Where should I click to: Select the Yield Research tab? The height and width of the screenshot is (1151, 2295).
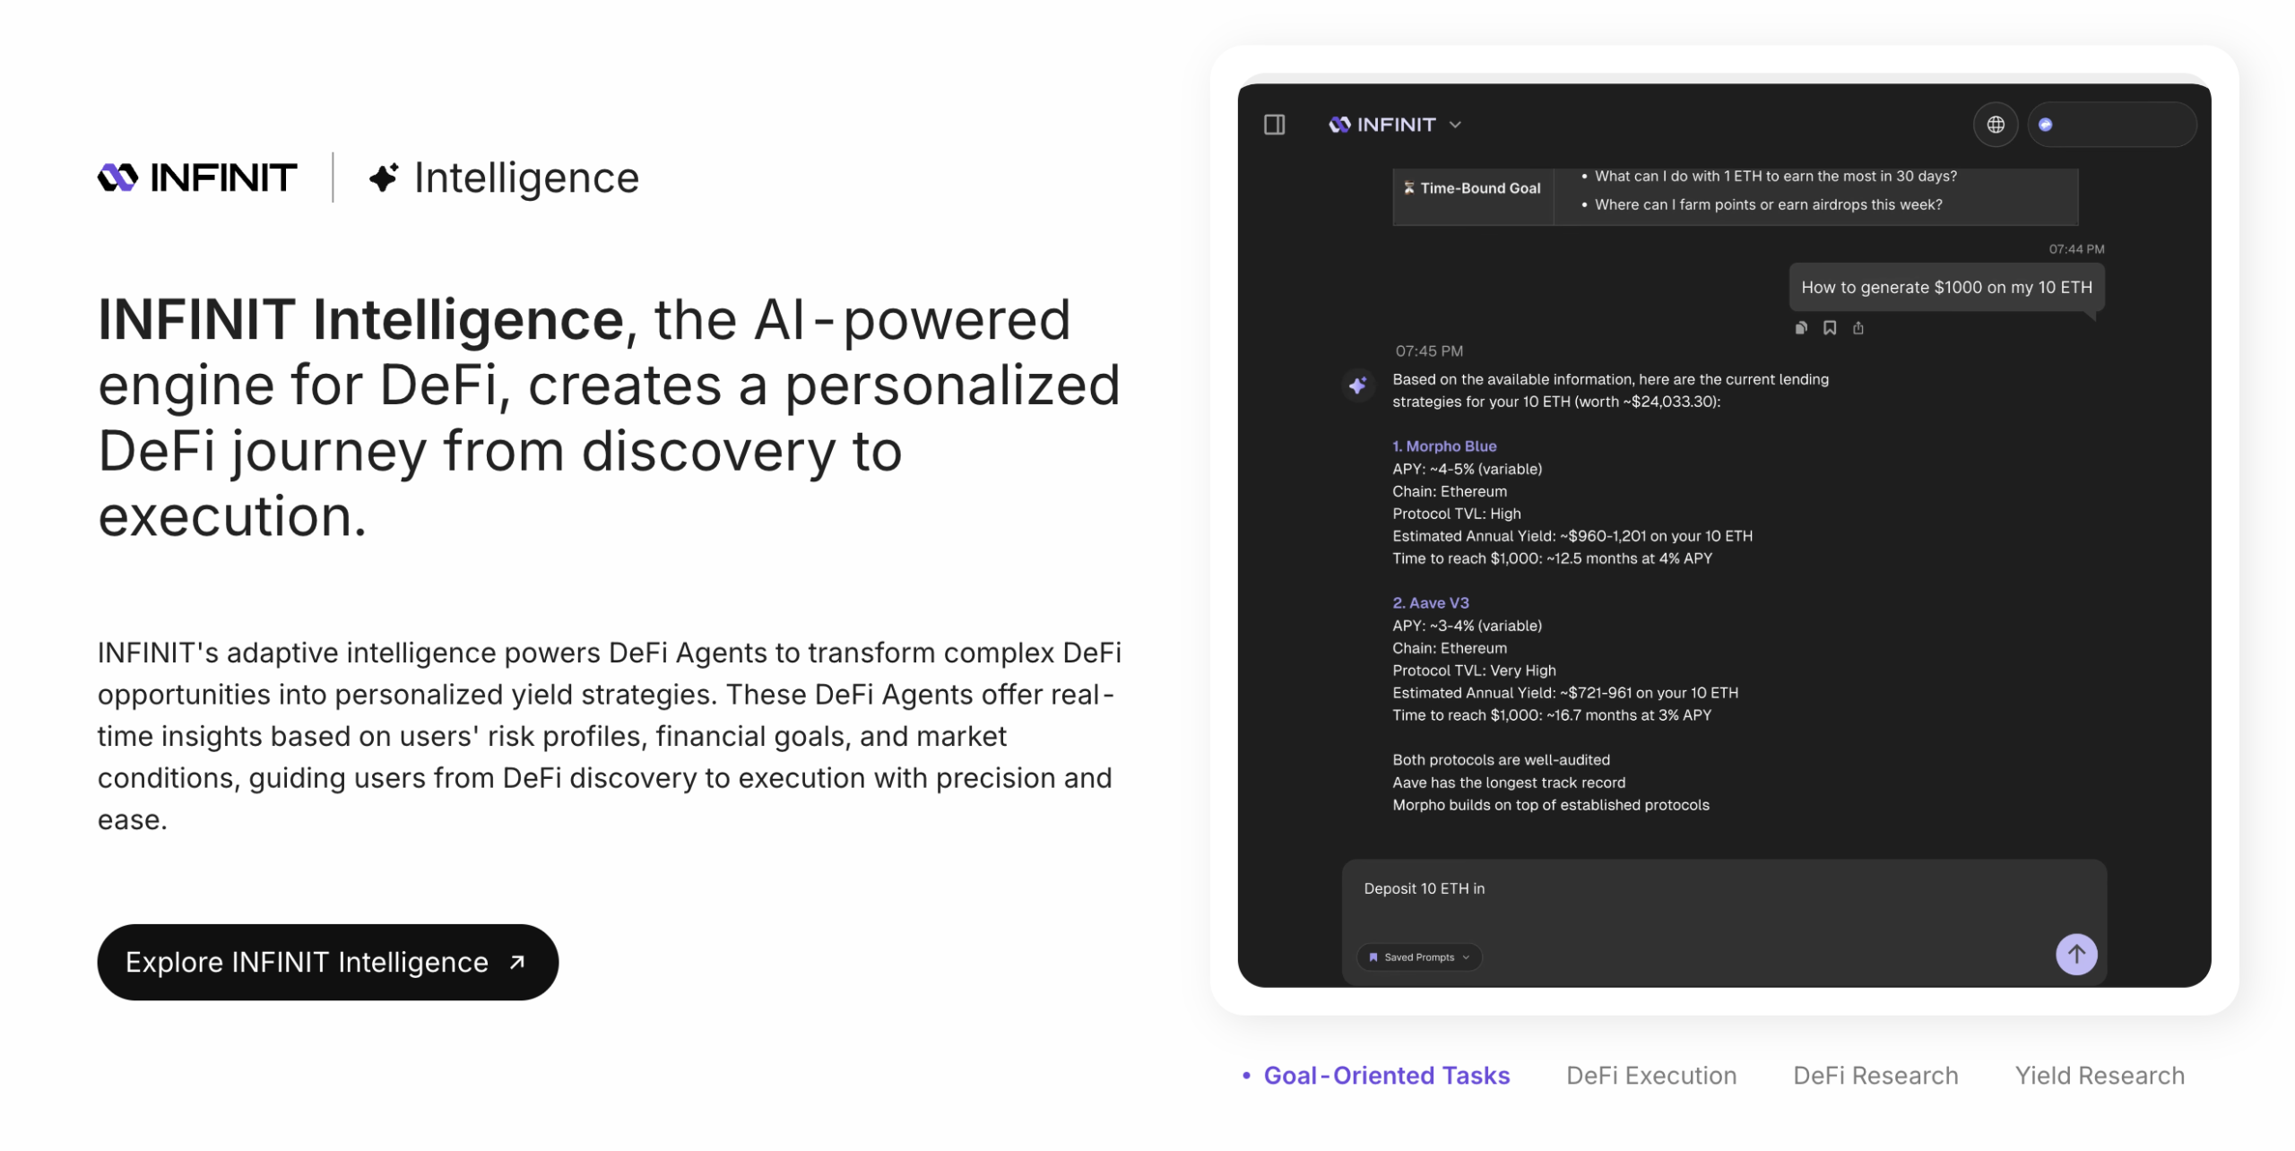click(x=2099, y=1075)
